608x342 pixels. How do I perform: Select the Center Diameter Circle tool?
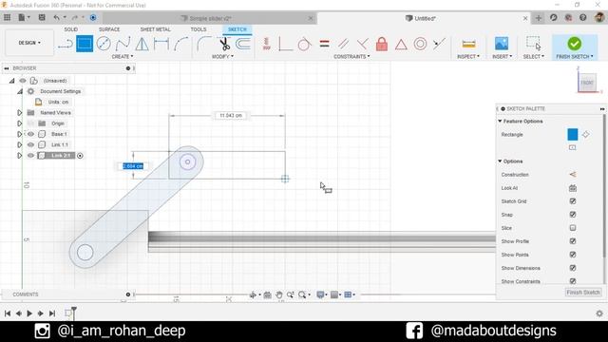click(x=104, y=44)
